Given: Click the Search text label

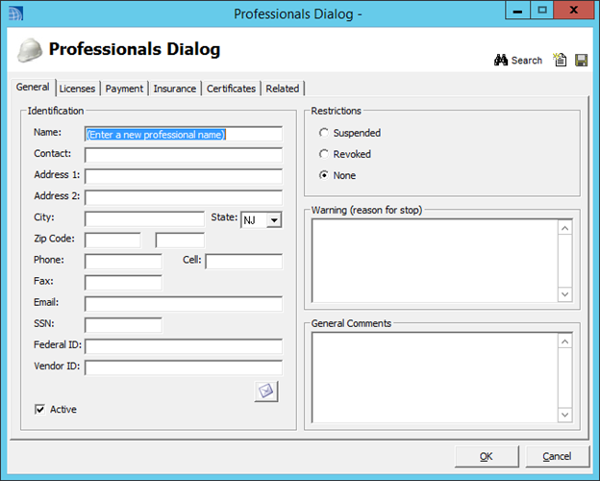Looking at the screenshot, I should (527, 60).
